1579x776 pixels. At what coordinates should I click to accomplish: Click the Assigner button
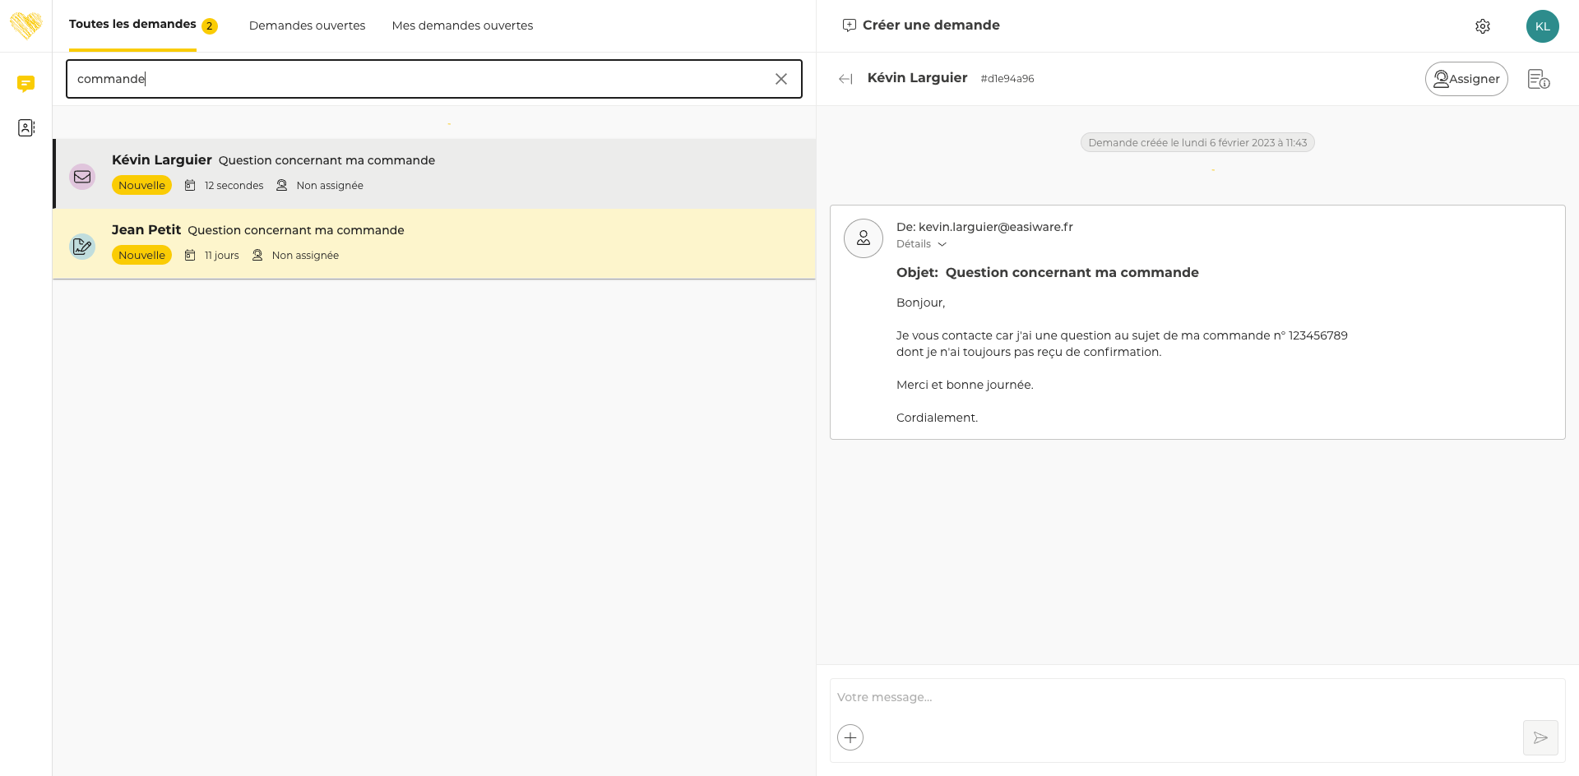coord(1466,79)
